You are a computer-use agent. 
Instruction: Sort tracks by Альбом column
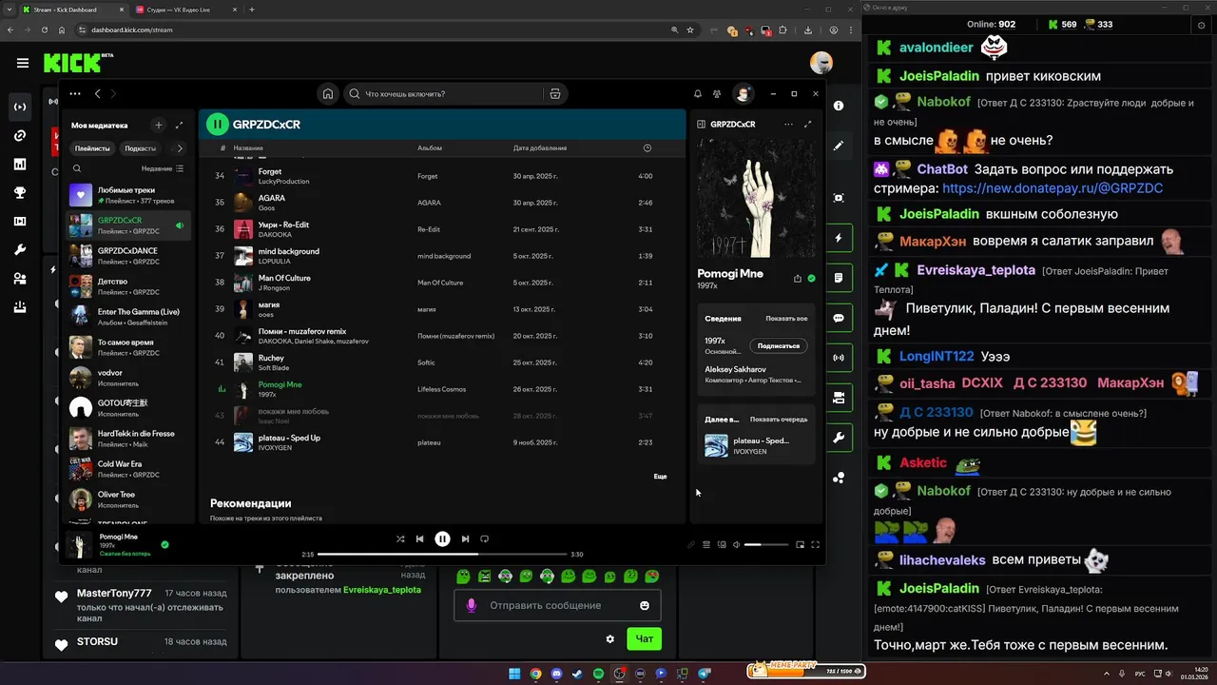[430, 147]
